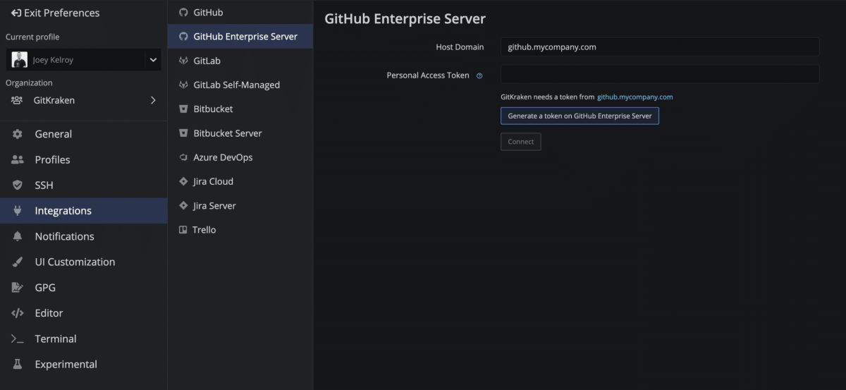Click the GitHub octocat icon
The width and height of the screenshot is (846, 390).
(183, 12)
